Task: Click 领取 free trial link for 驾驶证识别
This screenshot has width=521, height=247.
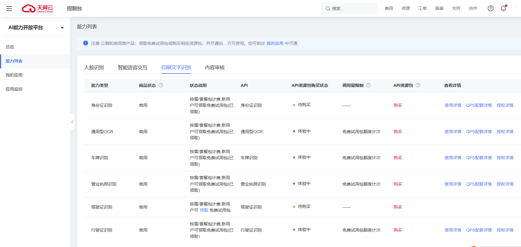Action: [x=204, y=210]
